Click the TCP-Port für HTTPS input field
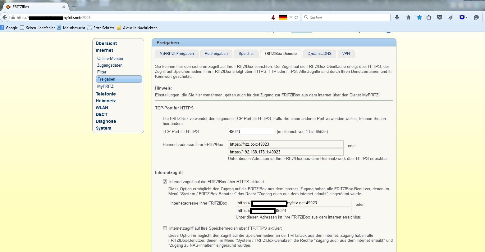This screenshot has width=485, height=252. tap(251, 131)
